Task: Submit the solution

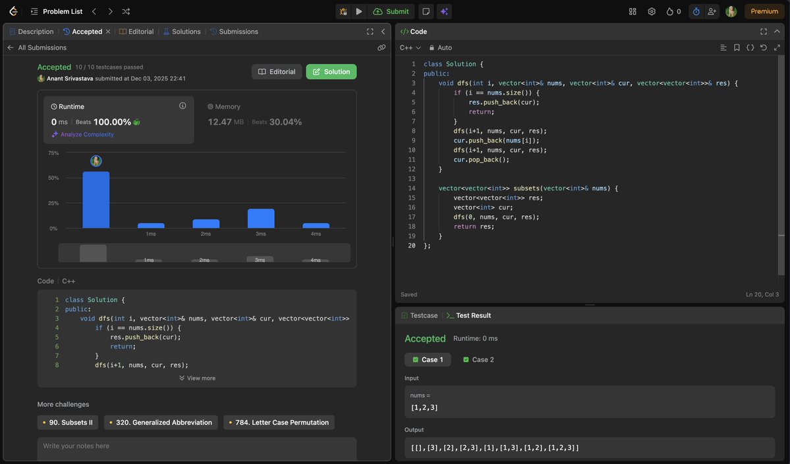Action: tap(391, 11)
